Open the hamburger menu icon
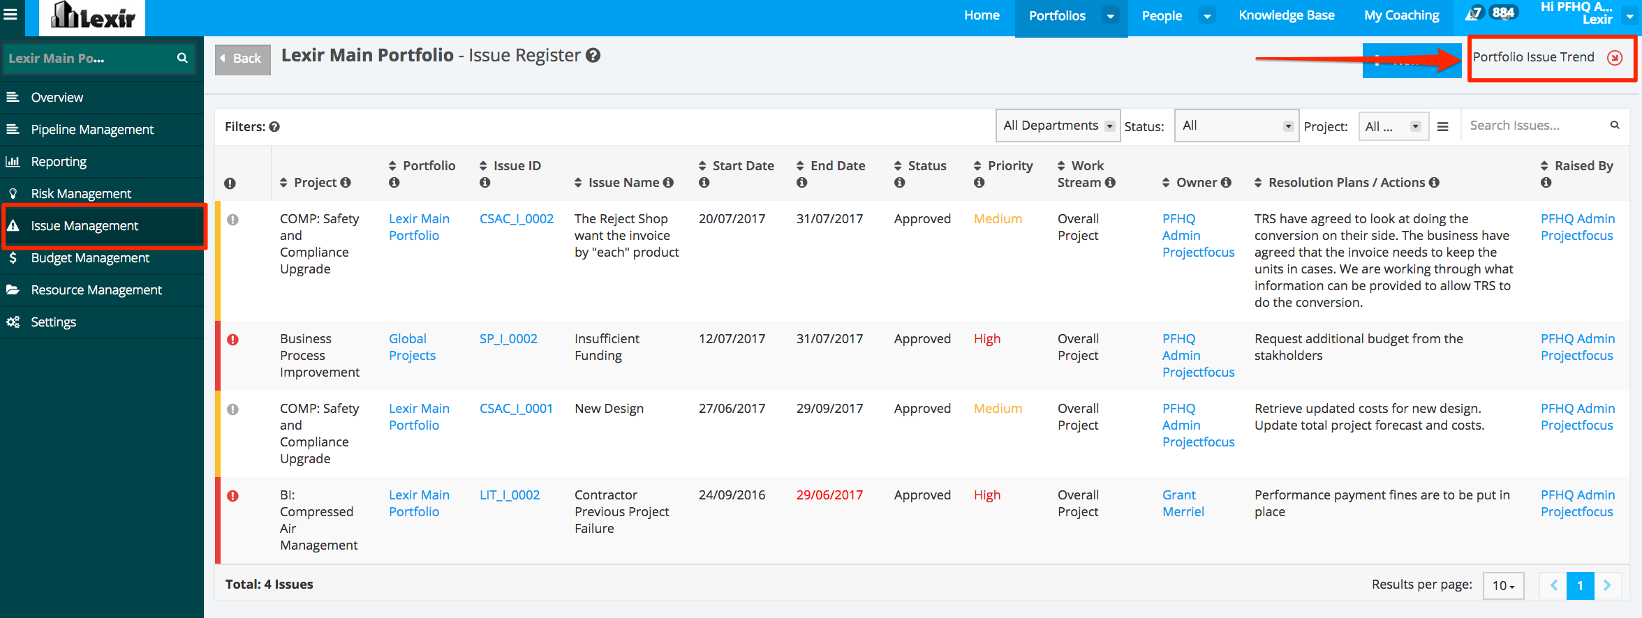This screenshot has height=618, width=1642. click(x=10, y=14)
